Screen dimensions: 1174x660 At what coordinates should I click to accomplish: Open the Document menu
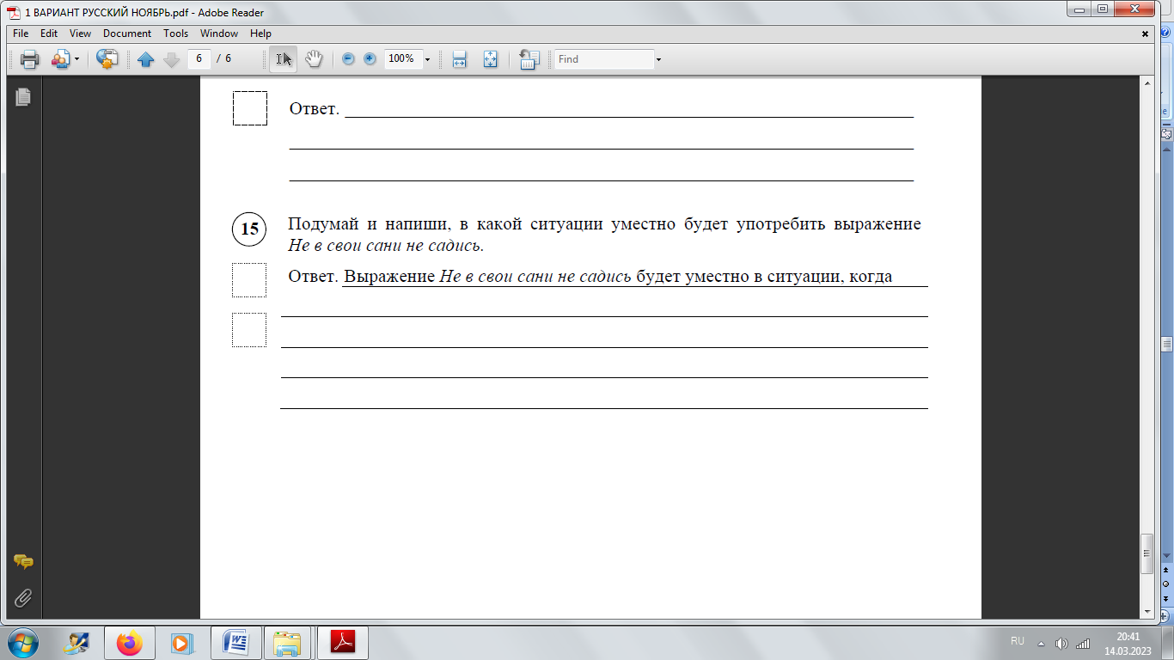(x=127, y=34)
